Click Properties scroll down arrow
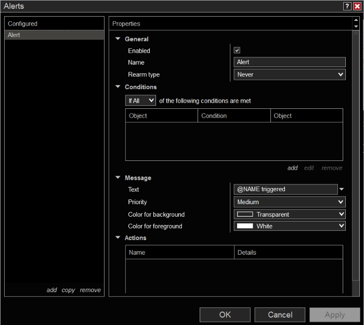The width and height of the screenshot is (364, 325). pyautogui.click(x=356, y=27)
